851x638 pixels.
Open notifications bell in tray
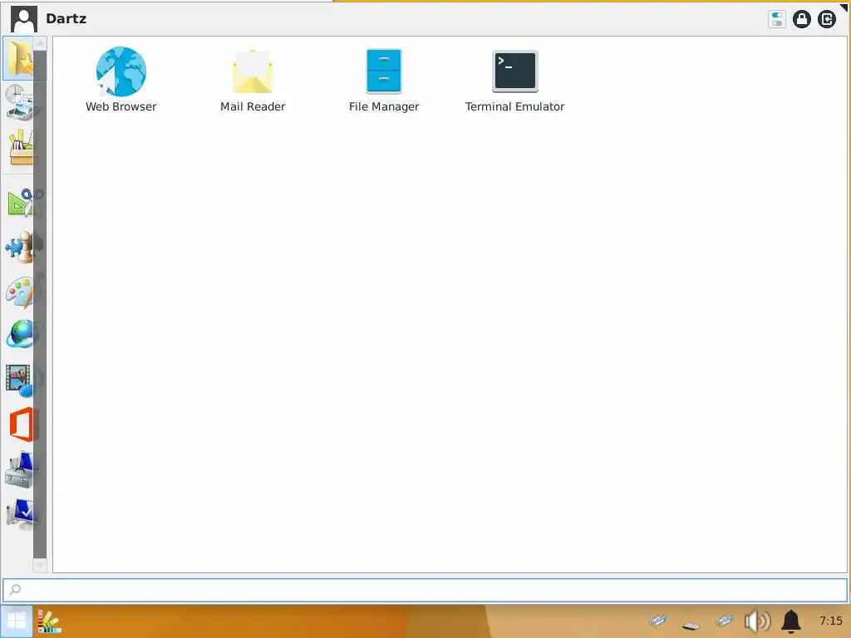[791, 621]
